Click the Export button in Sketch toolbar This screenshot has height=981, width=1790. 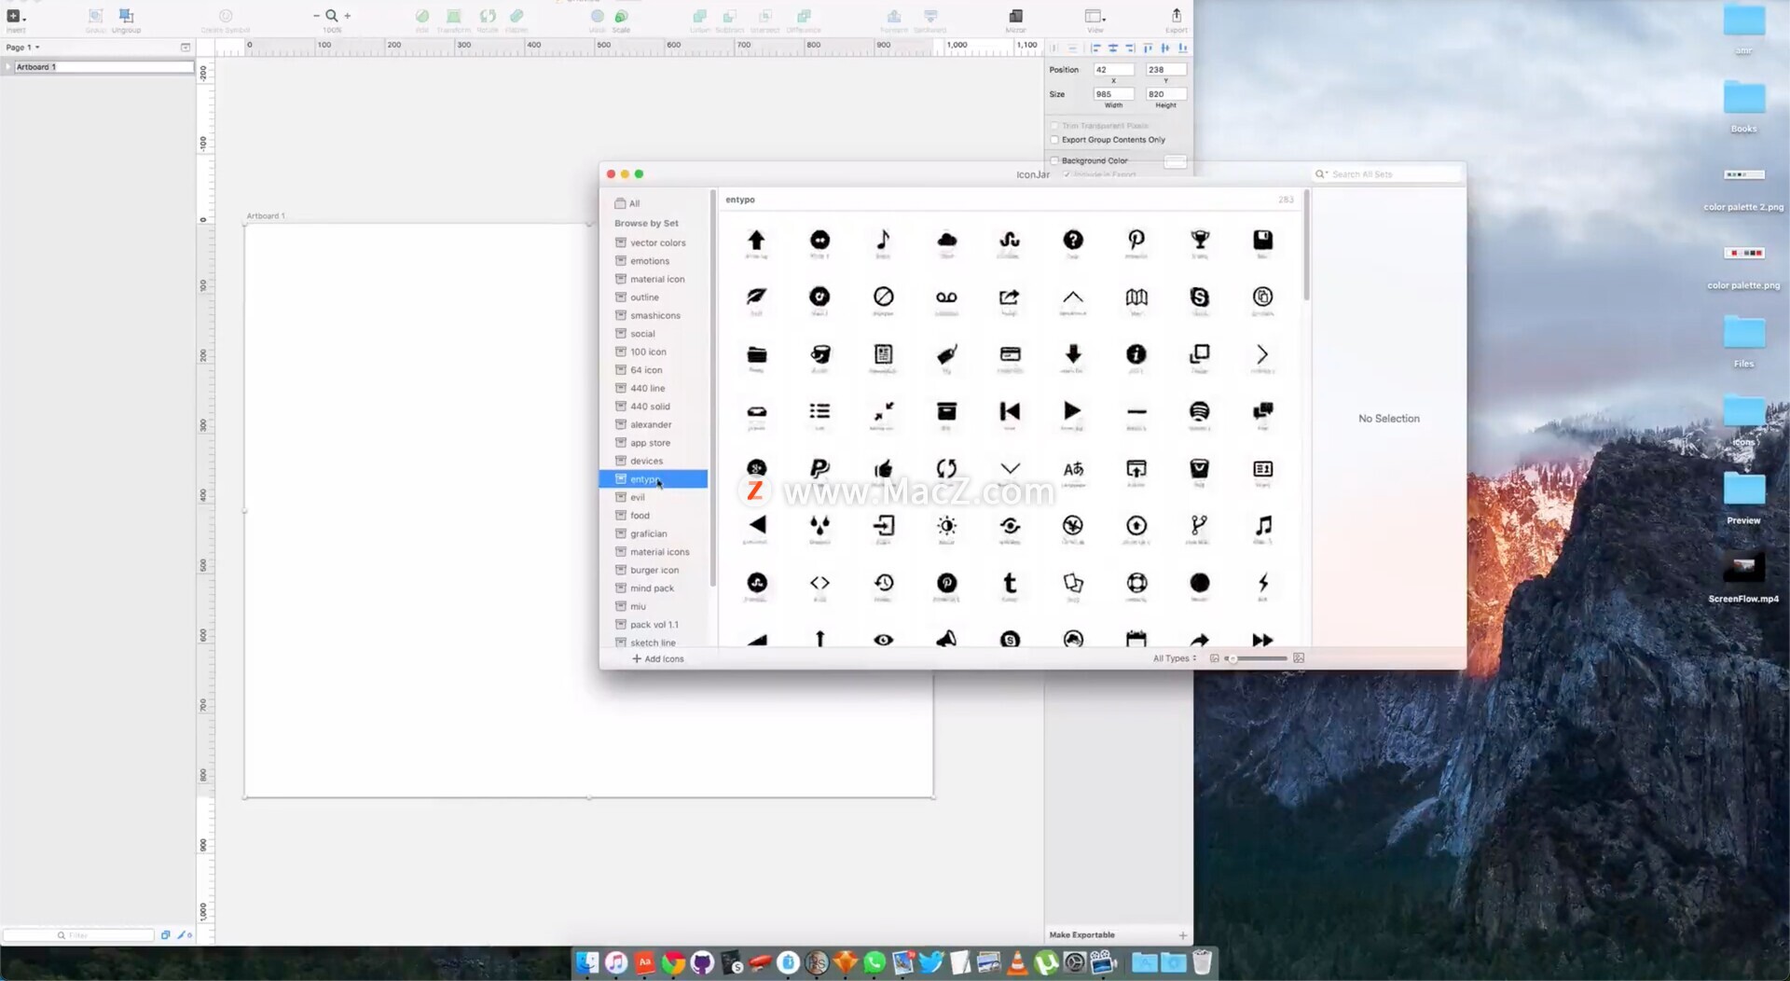coord(1176,20)
